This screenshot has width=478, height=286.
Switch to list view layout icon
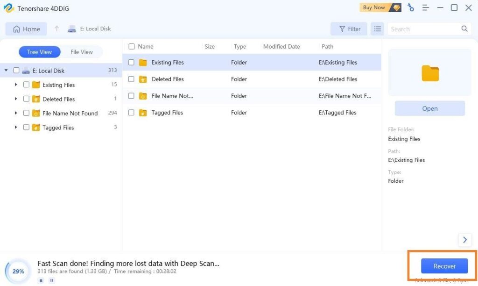(377, 29)
